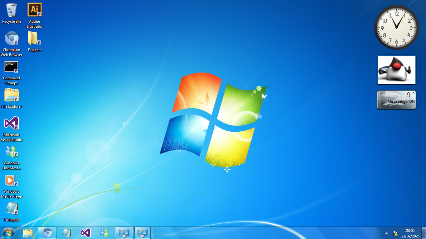Select Windows Media Player desktop shortcut
426x239 pixels.
[x=12, y=186]
